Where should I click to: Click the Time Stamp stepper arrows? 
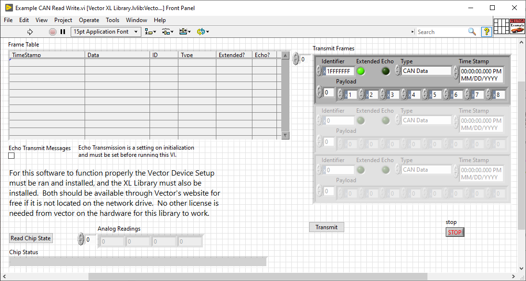(455, 71)
